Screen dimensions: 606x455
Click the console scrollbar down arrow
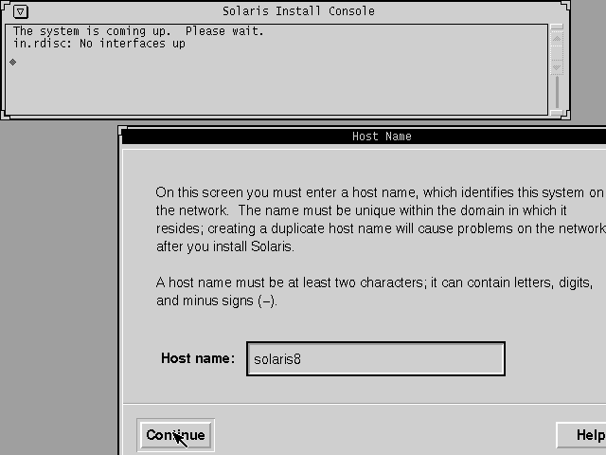557,67
